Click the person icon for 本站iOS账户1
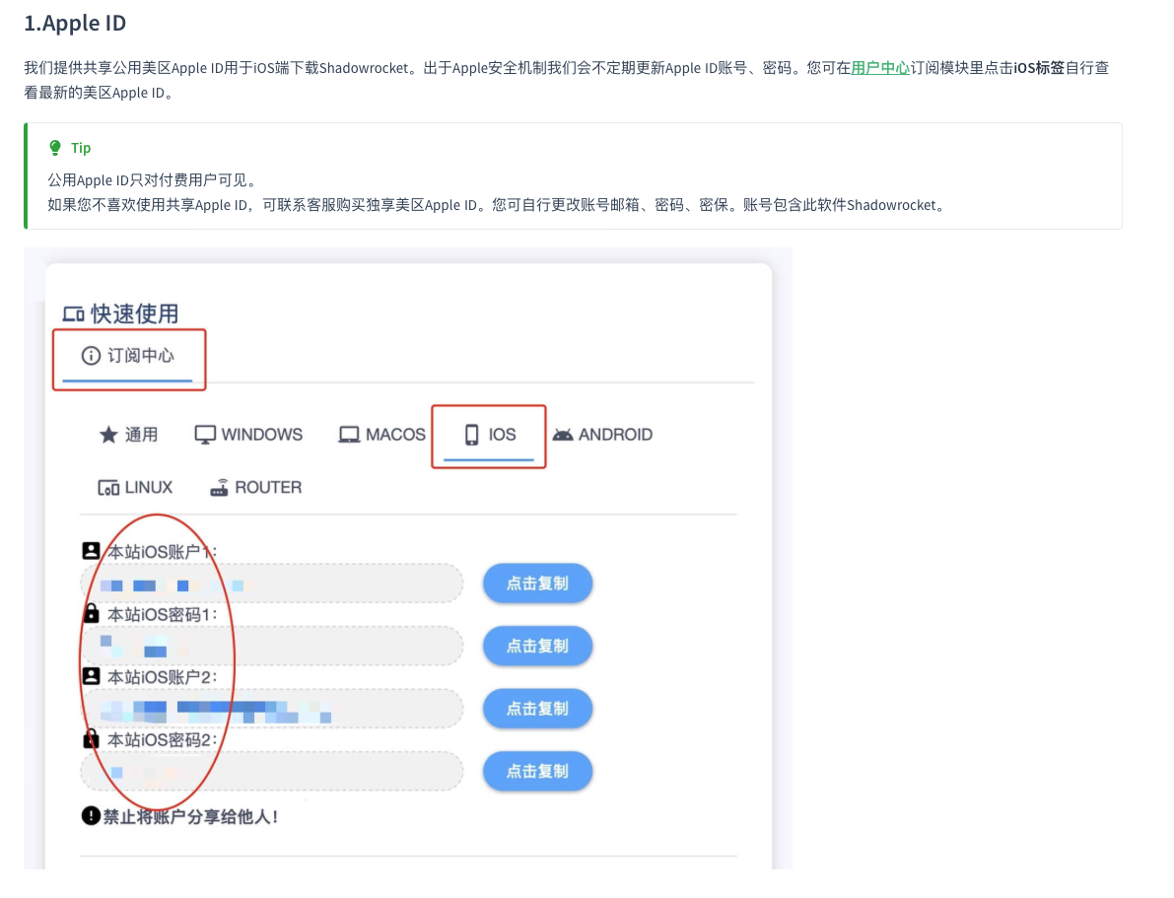The width and height of the screenshot is (1174, 898). [92, 551]
